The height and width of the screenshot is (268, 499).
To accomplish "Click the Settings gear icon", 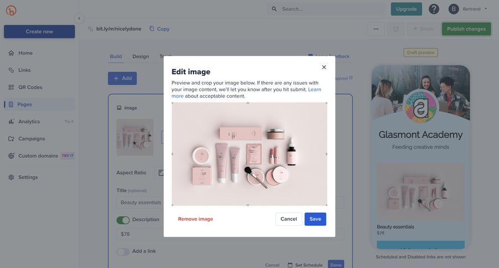I will pos(11,177).
